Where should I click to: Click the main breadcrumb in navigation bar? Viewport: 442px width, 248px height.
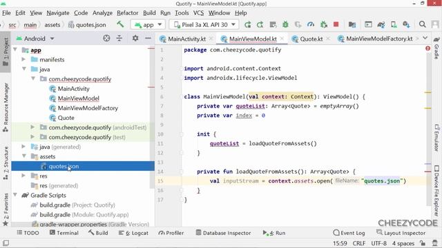pos(30,25)
